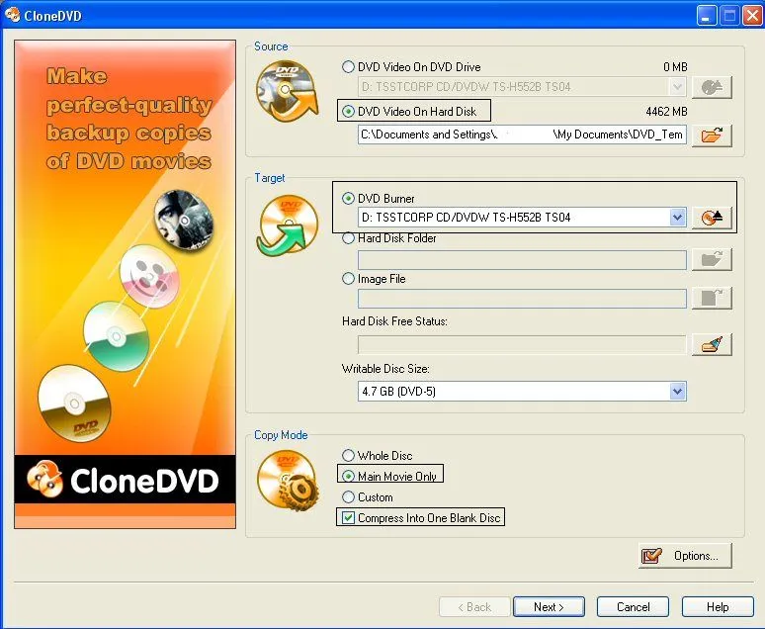Click the Image File save icon
The image size is (765, 629).
point(711,299)
